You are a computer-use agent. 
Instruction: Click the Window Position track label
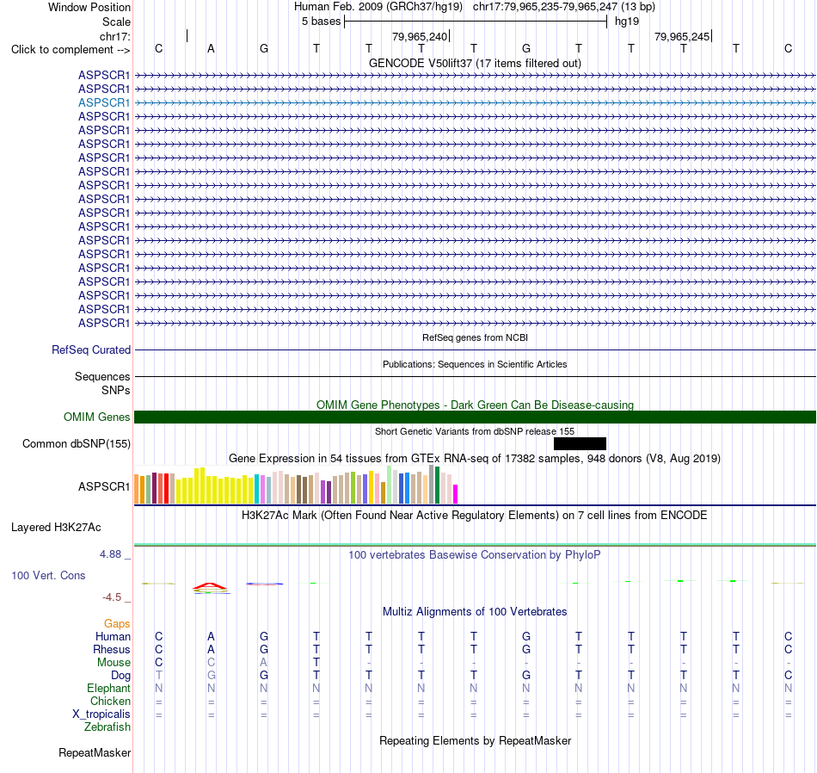coord(89,7)
